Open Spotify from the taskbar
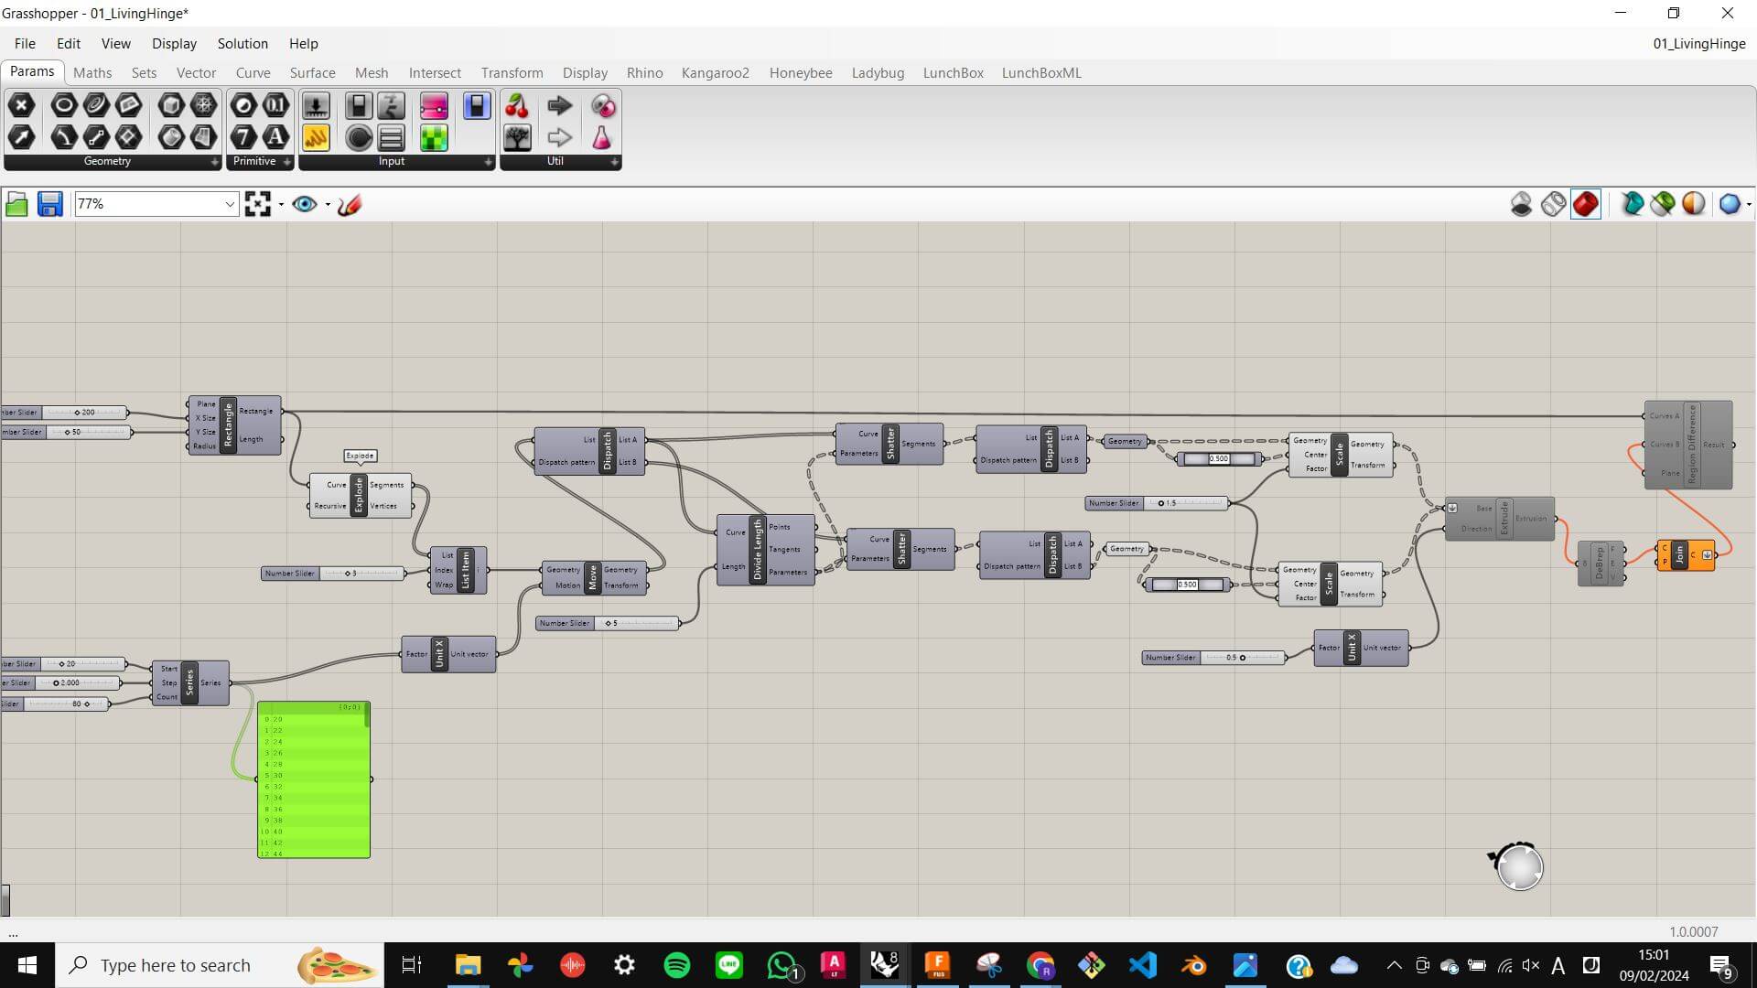The image size is (1757, 988). click(677, 965)
